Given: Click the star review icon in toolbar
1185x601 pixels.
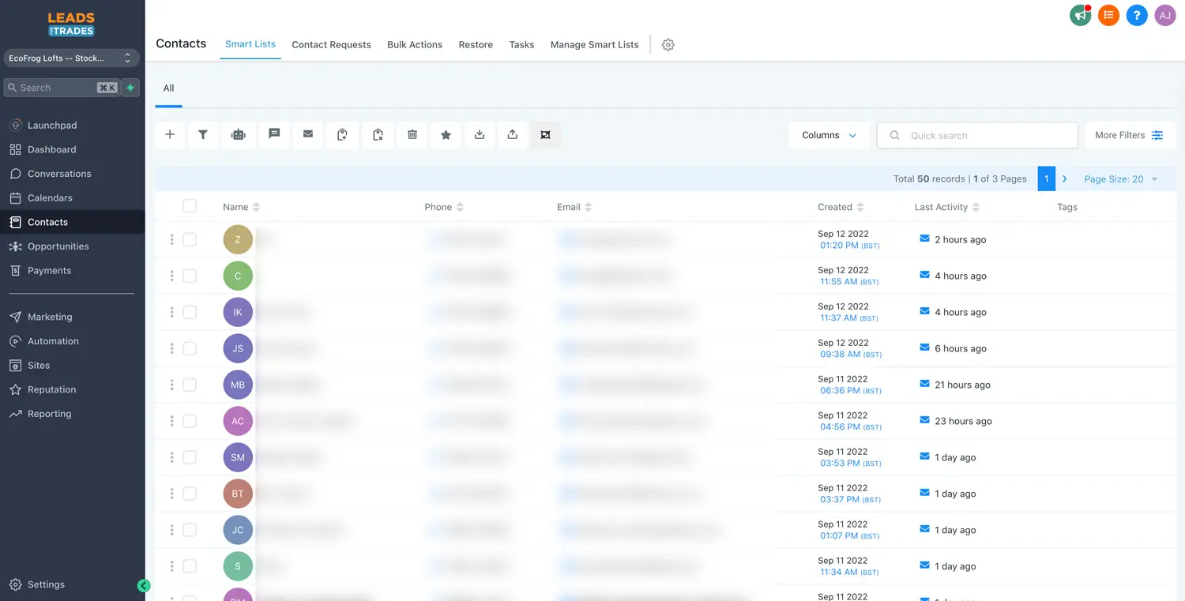Looking at the screenshot, I should tap(446, 135).
